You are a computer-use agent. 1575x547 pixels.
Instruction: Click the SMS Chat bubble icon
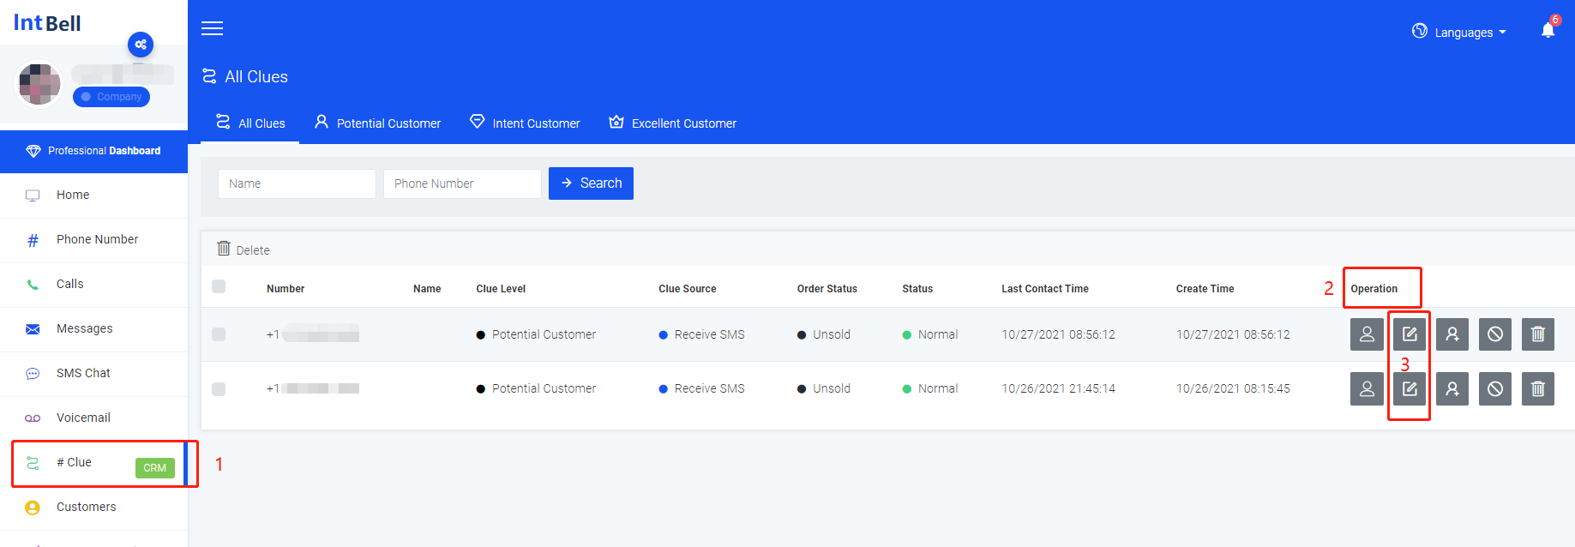pos(33,374)
